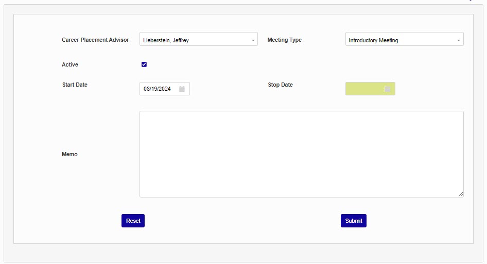Expand the Career Placement Advisor dropdown arrow

pos(253,40)
